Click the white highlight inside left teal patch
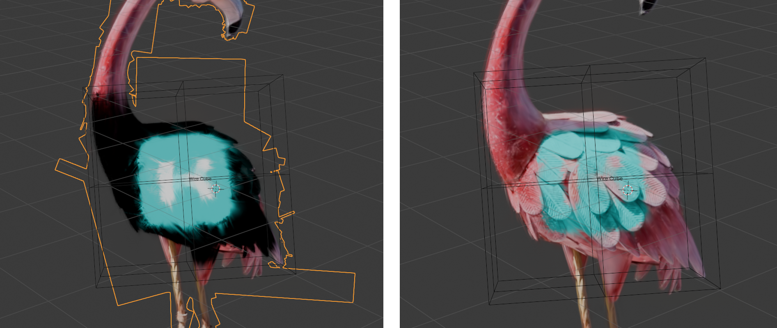Viewport: 777px width, 328px height. point(166,184)
